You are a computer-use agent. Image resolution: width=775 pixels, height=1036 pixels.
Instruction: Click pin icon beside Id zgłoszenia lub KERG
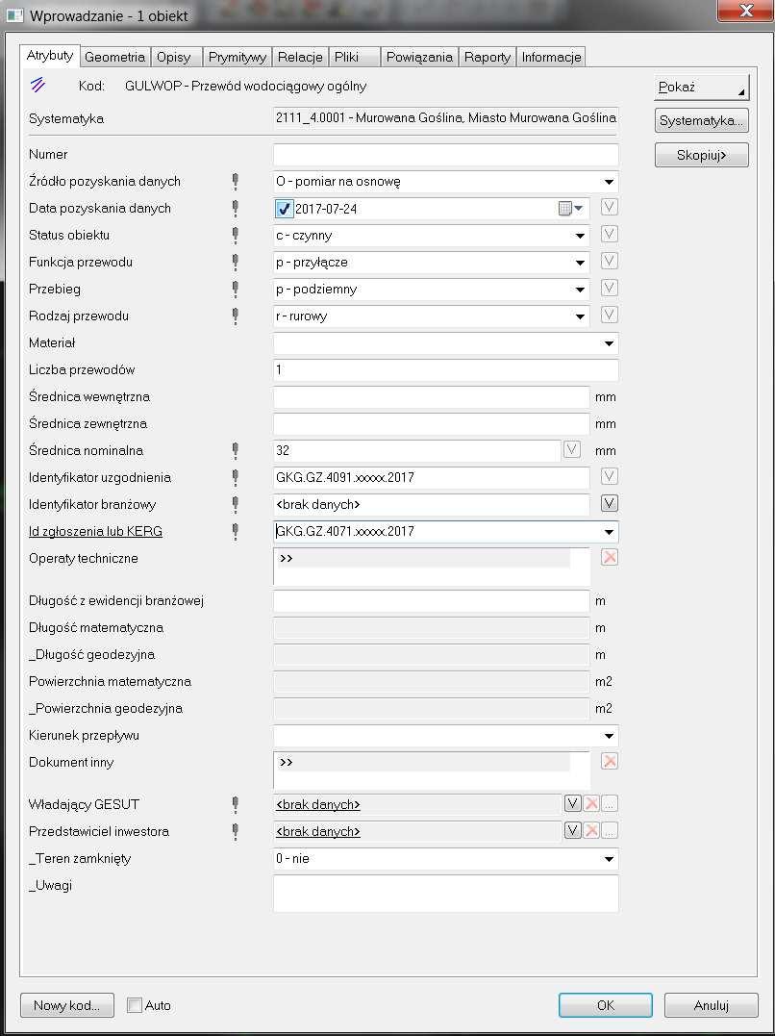(x=235, y=532)
